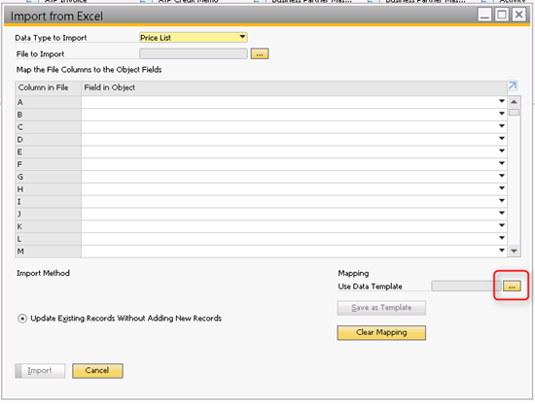The width and height of the screenshot is (535, 404).
Task: Click the Cancel button
Action: 97,371
